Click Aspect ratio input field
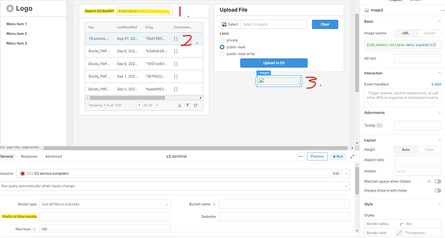This screenshot has height=238, width=445. point(417,160)
